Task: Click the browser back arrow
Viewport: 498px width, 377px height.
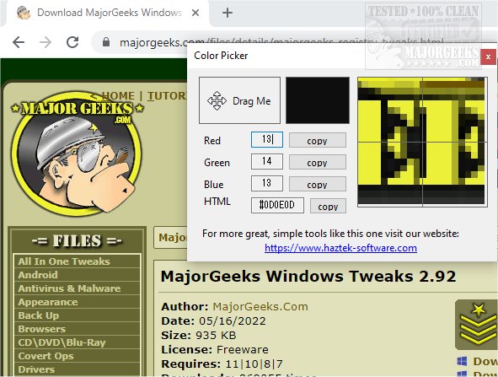Action: 19,42
